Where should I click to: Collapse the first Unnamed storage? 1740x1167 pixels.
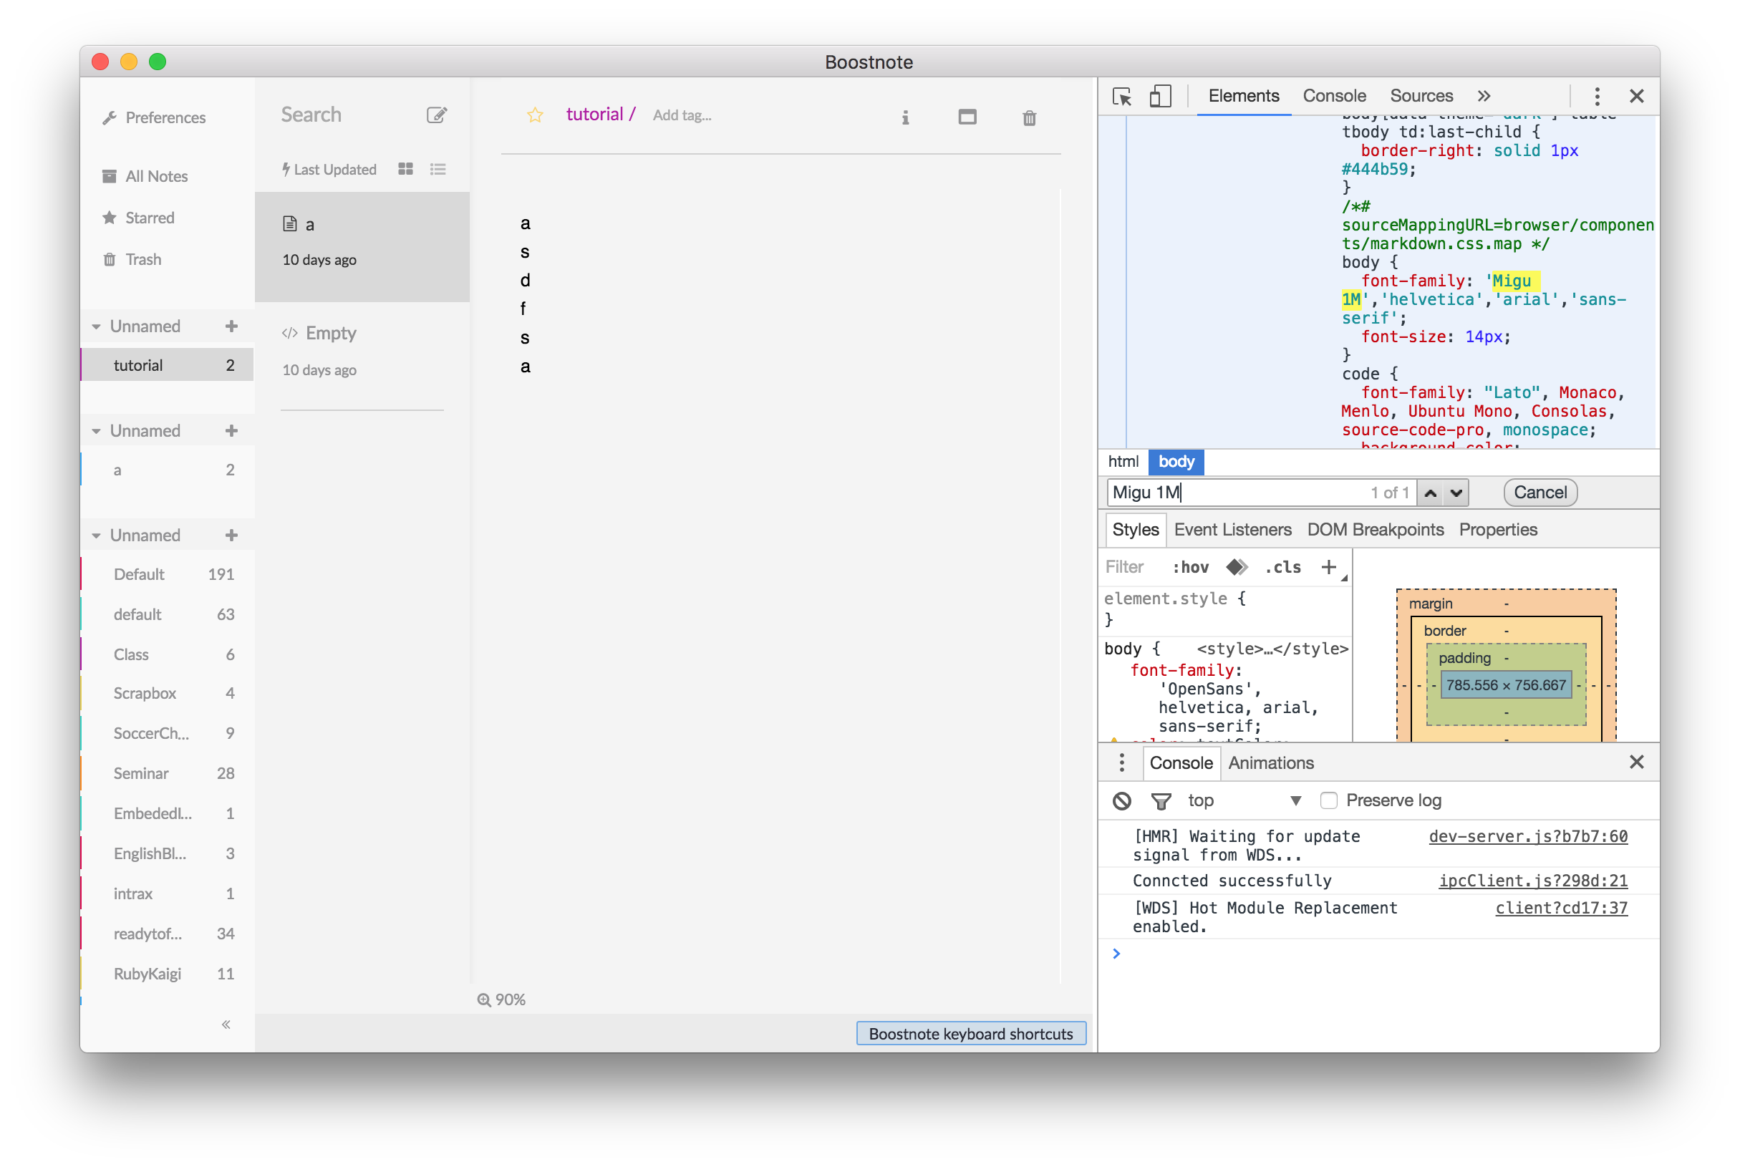[96, 326]
